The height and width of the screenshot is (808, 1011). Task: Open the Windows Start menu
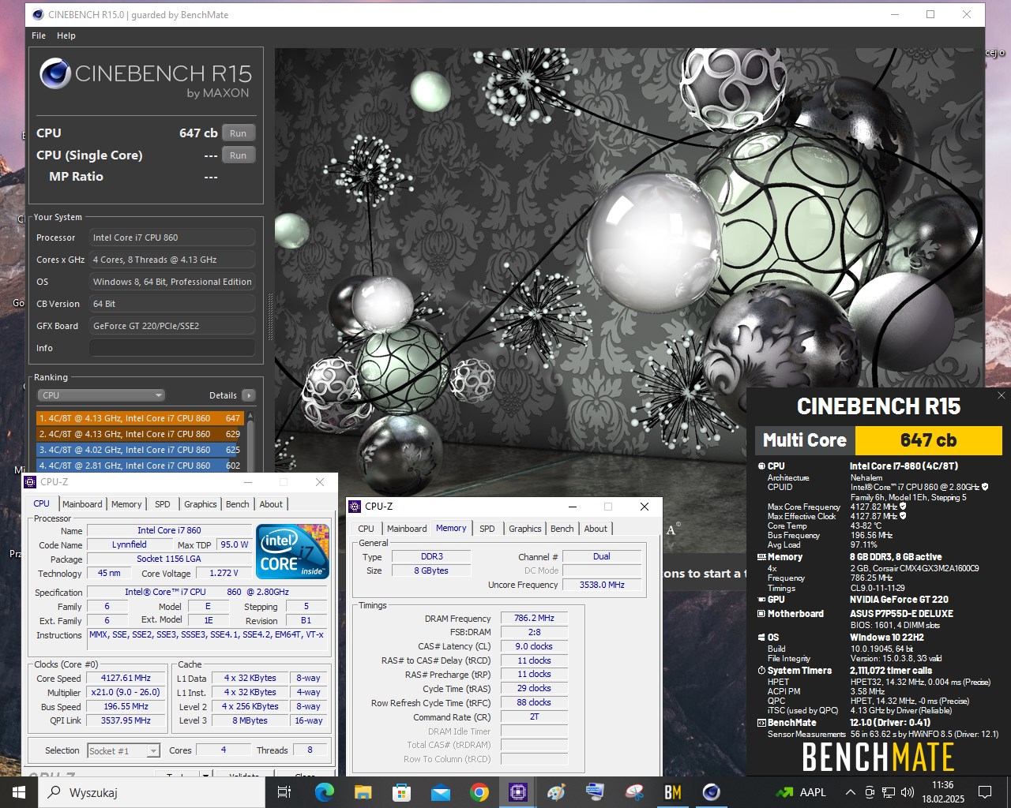coord(19,792)
